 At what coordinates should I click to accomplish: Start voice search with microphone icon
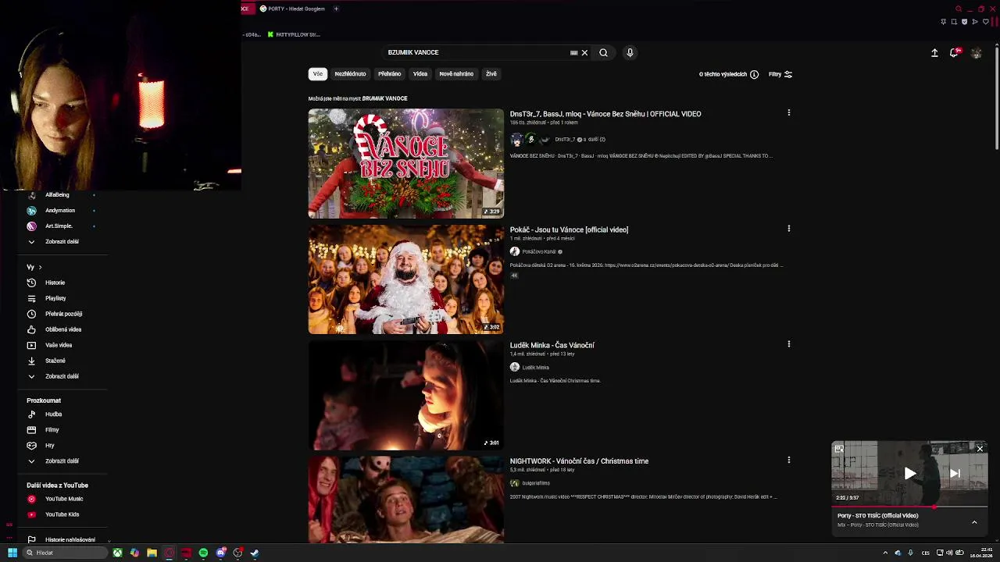point(630,52)
